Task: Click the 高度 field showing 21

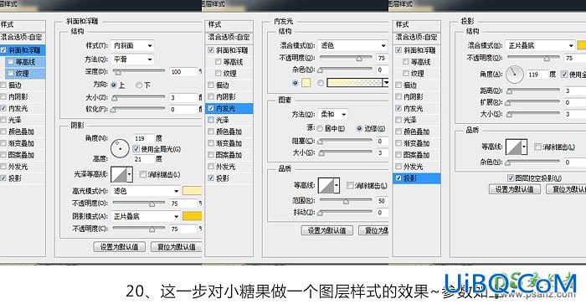Action: 143,159
